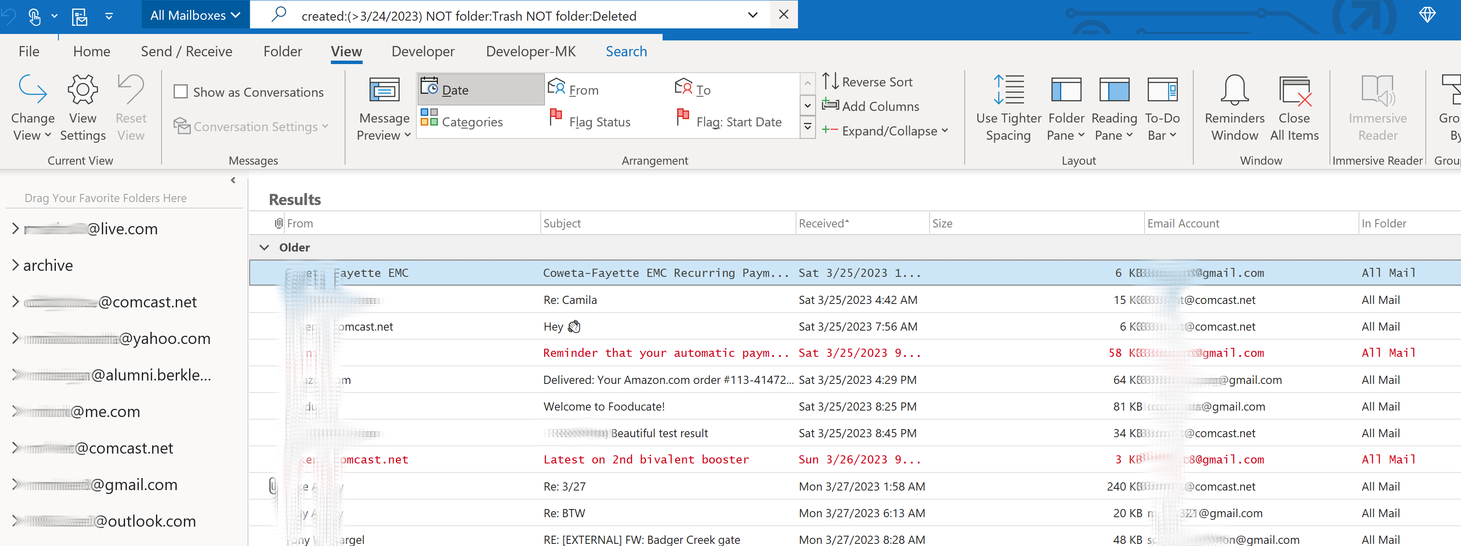The image size is (1461, 546).
Task: Open the Folder Pane options
Action: click(x=1066, y=108)
